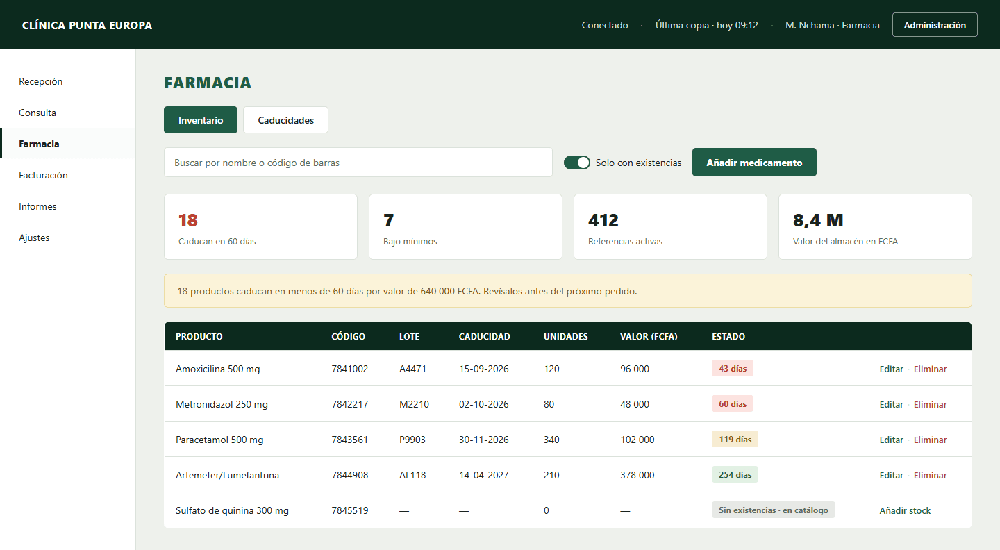Screen dimensions: 1000x550
Task: Click the code 7841002
Action: pos(350,369)
